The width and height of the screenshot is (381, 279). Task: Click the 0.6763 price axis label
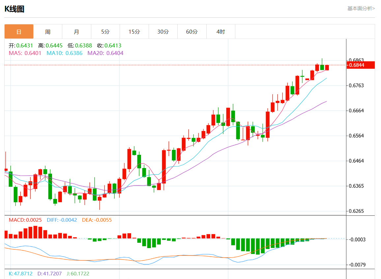pos(356,85)
